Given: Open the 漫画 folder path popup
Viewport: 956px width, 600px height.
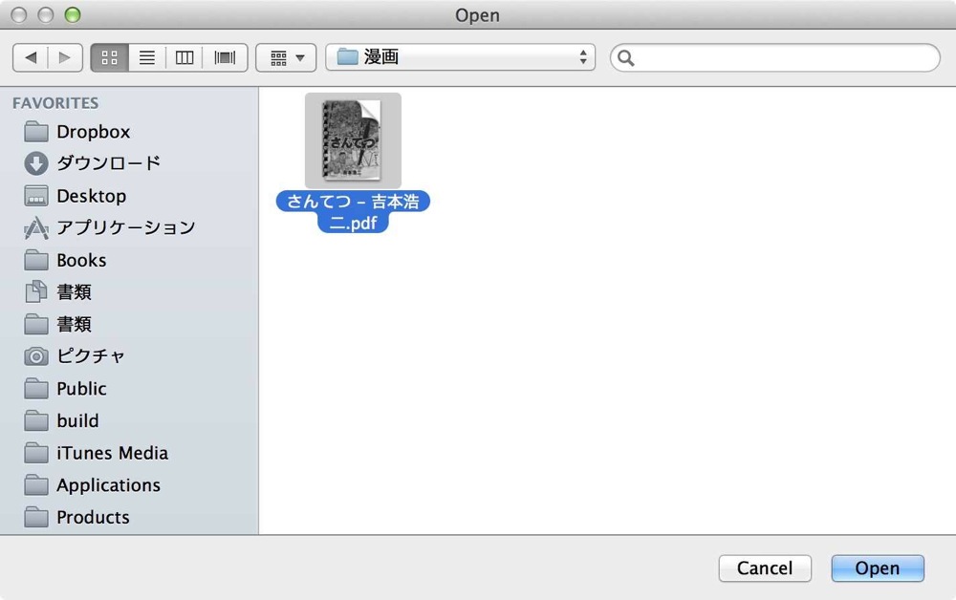Looking at the screenshot, I should click(461, 57).
